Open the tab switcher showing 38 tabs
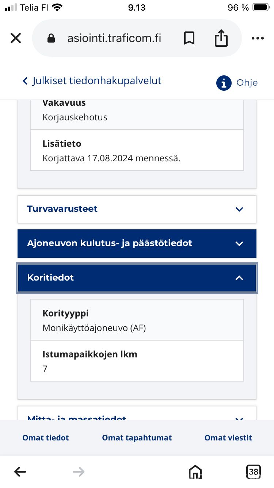The height and width of the screenshot is (488, 274). click(254, 472)
